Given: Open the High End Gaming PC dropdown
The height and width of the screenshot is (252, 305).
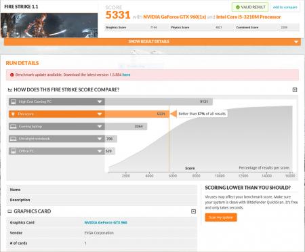Looking at the screenshot, I should (100, 102).
